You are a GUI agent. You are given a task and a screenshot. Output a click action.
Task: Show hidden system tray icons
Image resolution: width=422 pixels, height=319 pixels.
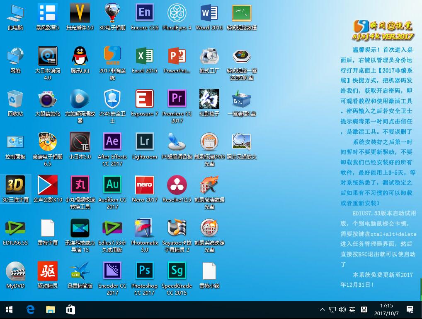coord(322,309)
